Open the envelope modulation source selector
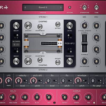 82,76
